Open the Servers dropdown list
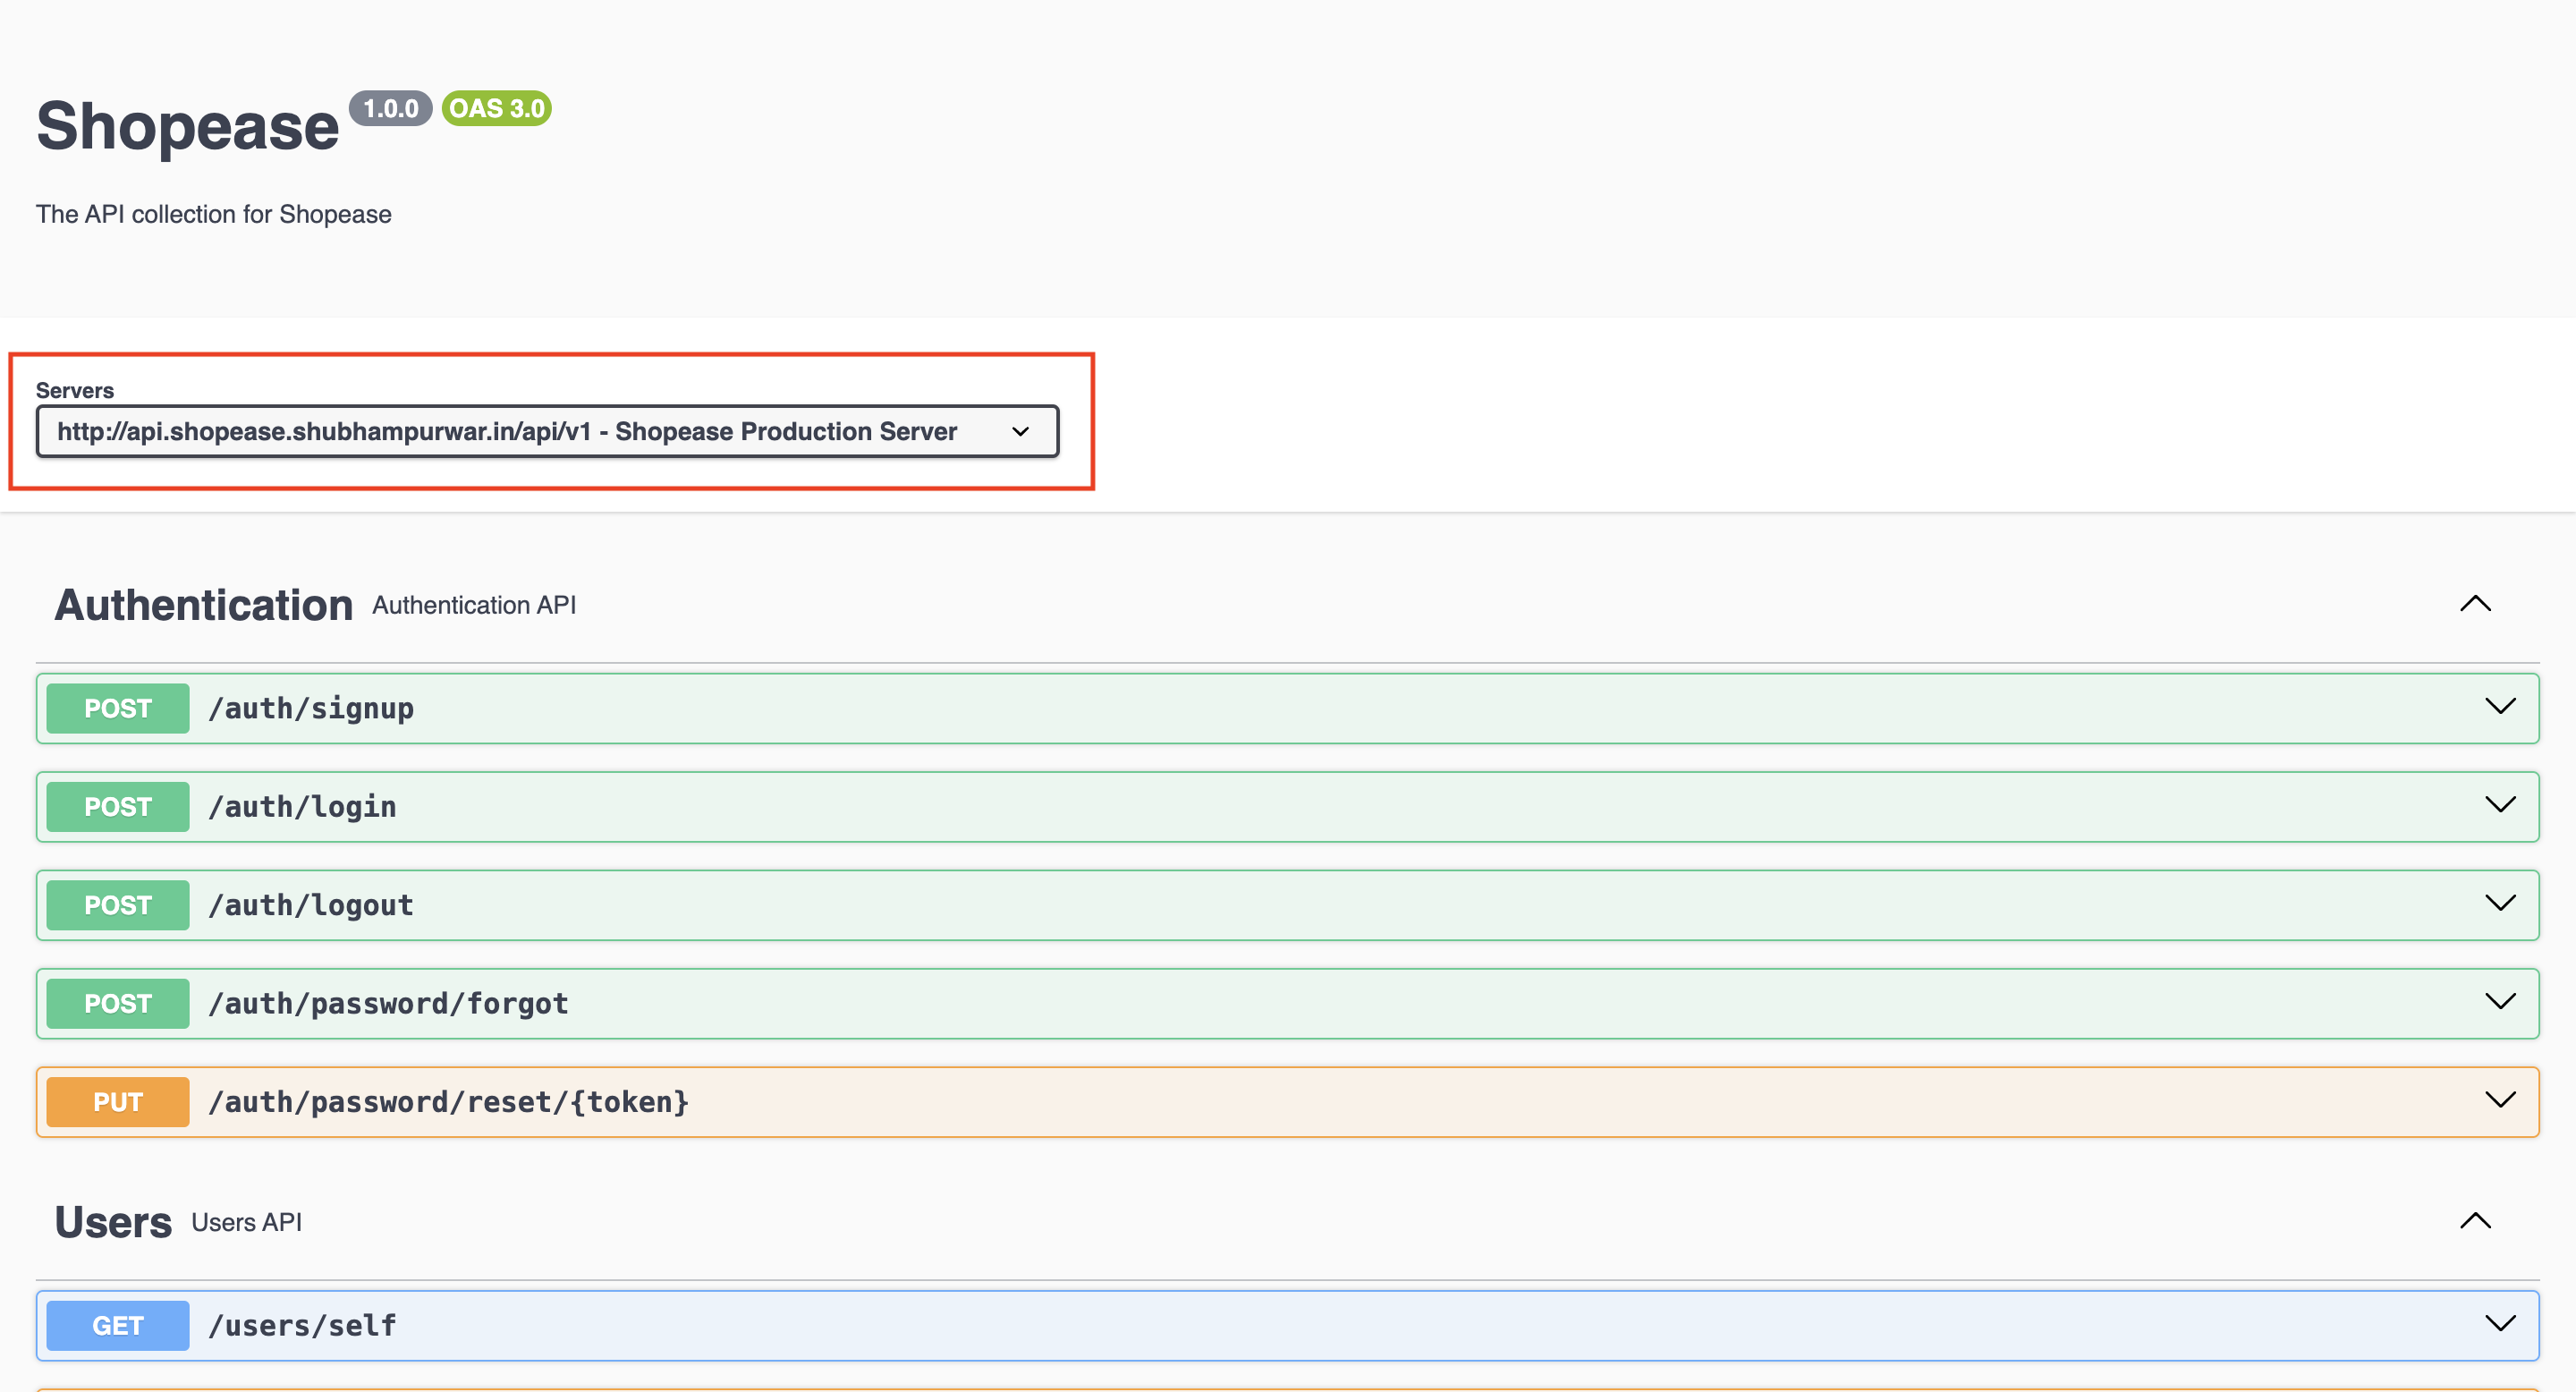Screen dimensions: 2576x1392 tap(546, 431)
